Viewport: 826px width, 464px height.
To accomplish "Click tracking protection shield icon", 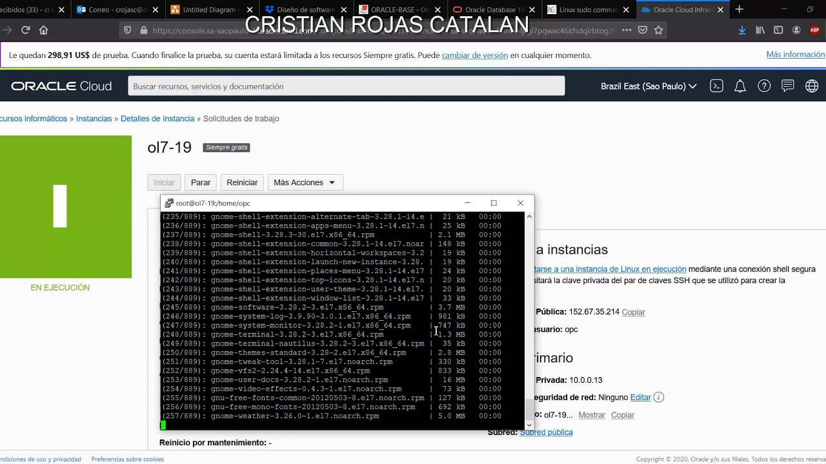I will 128,30.
